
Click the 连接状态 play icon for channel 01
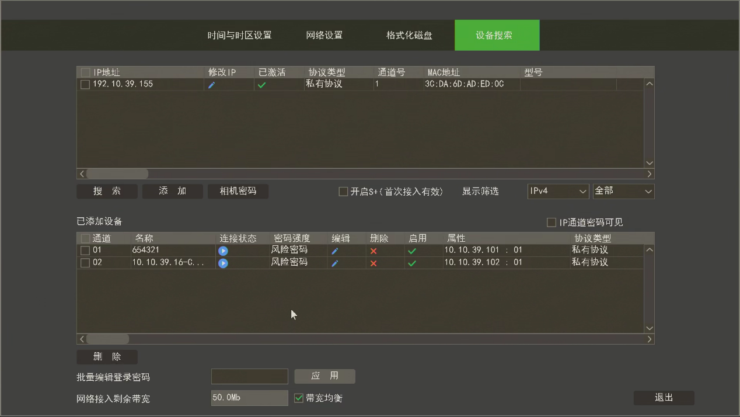coord(223,250)
